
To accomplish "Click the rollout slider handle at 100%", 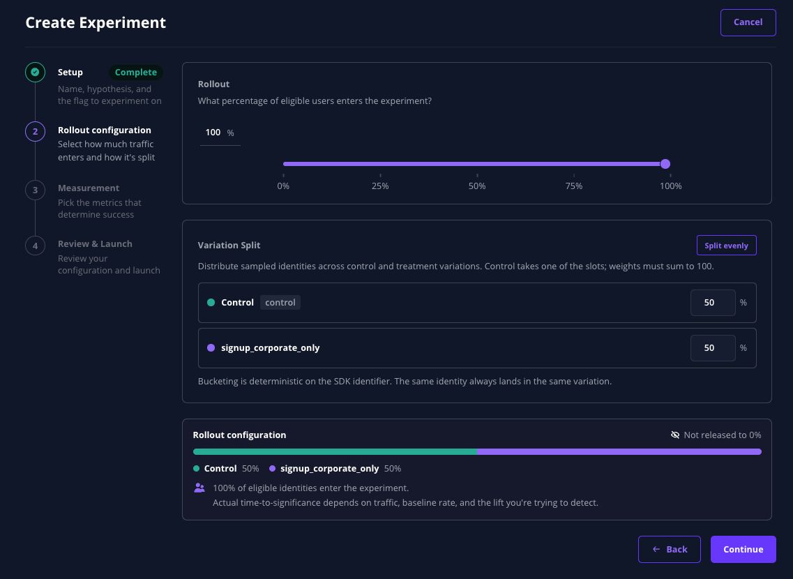I will tap(665, 164).
